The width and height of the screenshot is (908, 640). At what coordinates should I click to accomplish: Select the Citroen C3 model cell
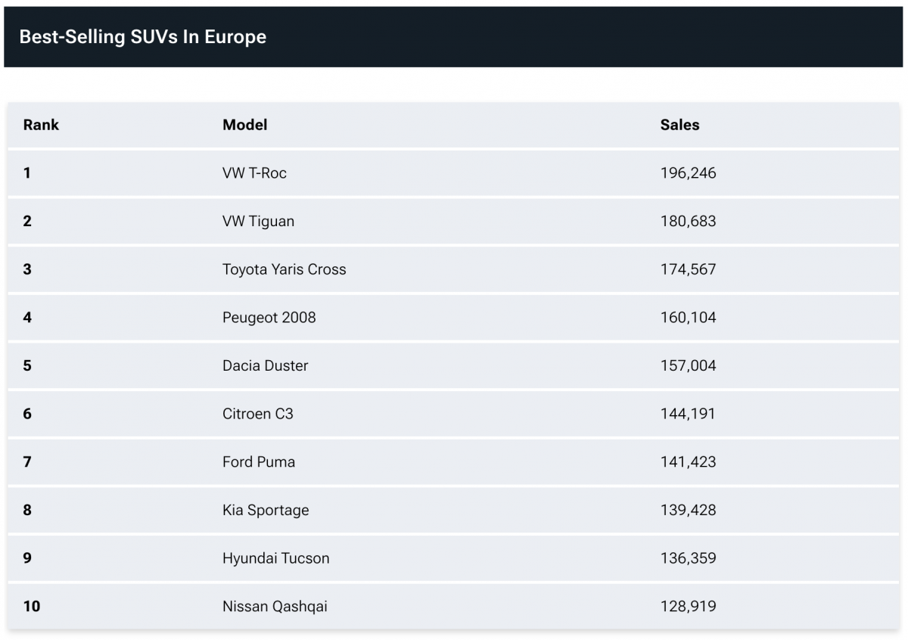tap(257, 414)
